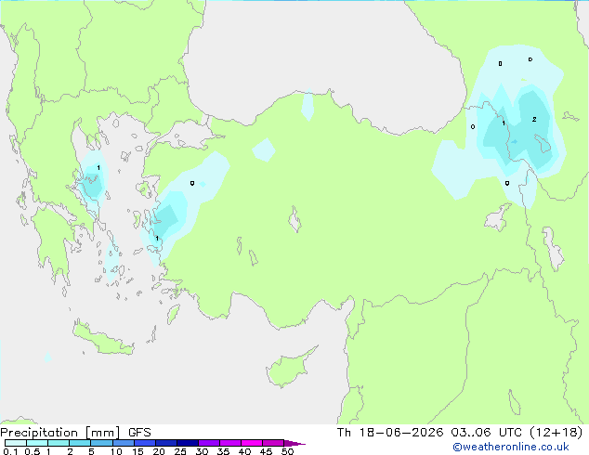Select the 0.5–1 mm legend swatch

(37, 443)
